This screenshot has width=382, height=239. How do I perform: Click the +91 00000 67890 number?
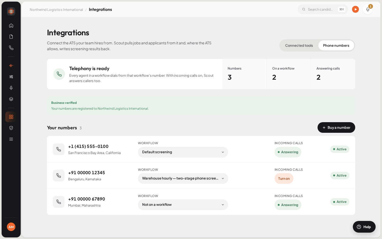tap(86, 199)
